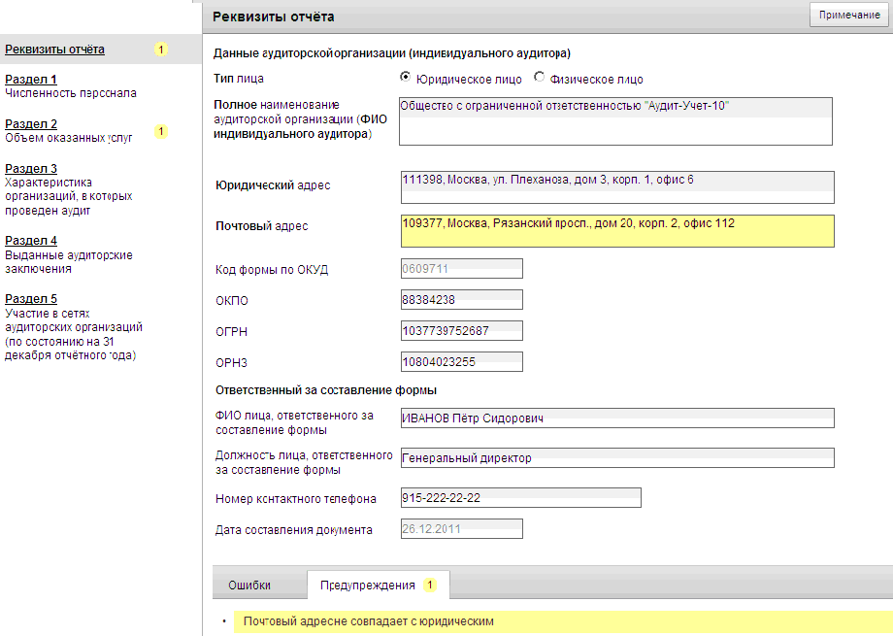Open the Реквизиты отчёта section link

pyautogui.click(x=54, y=50)
